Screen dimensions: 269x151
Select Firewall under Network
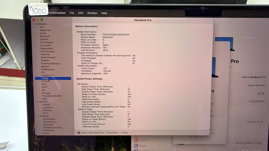click(46, 105)
